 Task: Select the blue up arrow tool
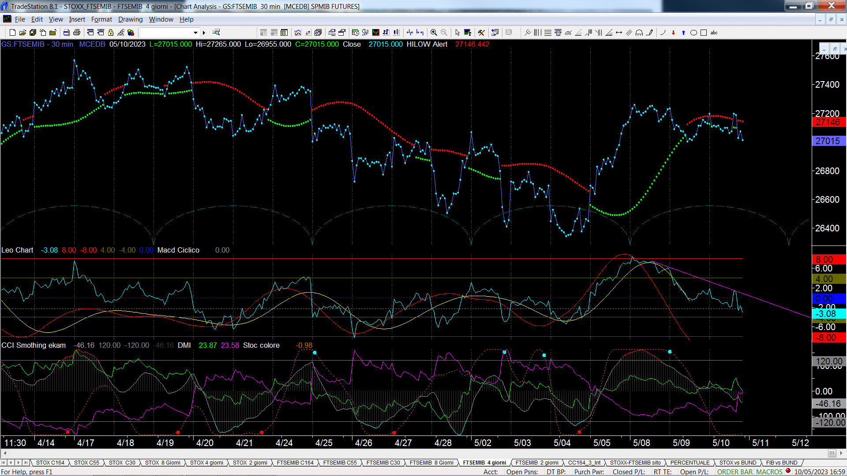(683, 33)
